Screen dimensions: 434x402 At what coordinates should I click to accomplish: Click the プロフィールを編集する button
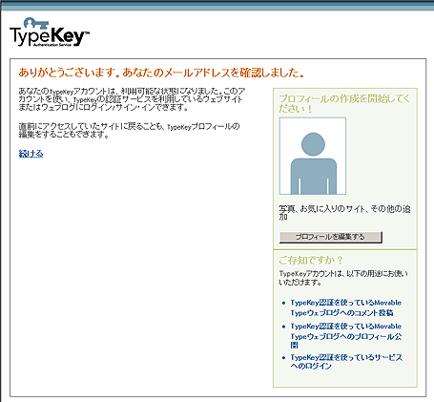[x=331, y=237]
